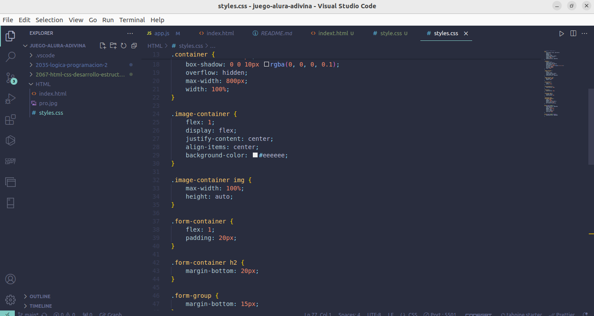Image resolution: width=594 pixels, height=316 pixels.
Task: Open the Accounts icon
Action: 10,279
